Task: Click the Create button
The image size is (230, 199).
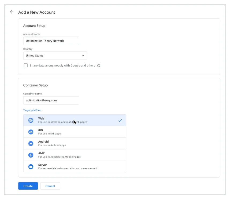Action: (28, 186)
